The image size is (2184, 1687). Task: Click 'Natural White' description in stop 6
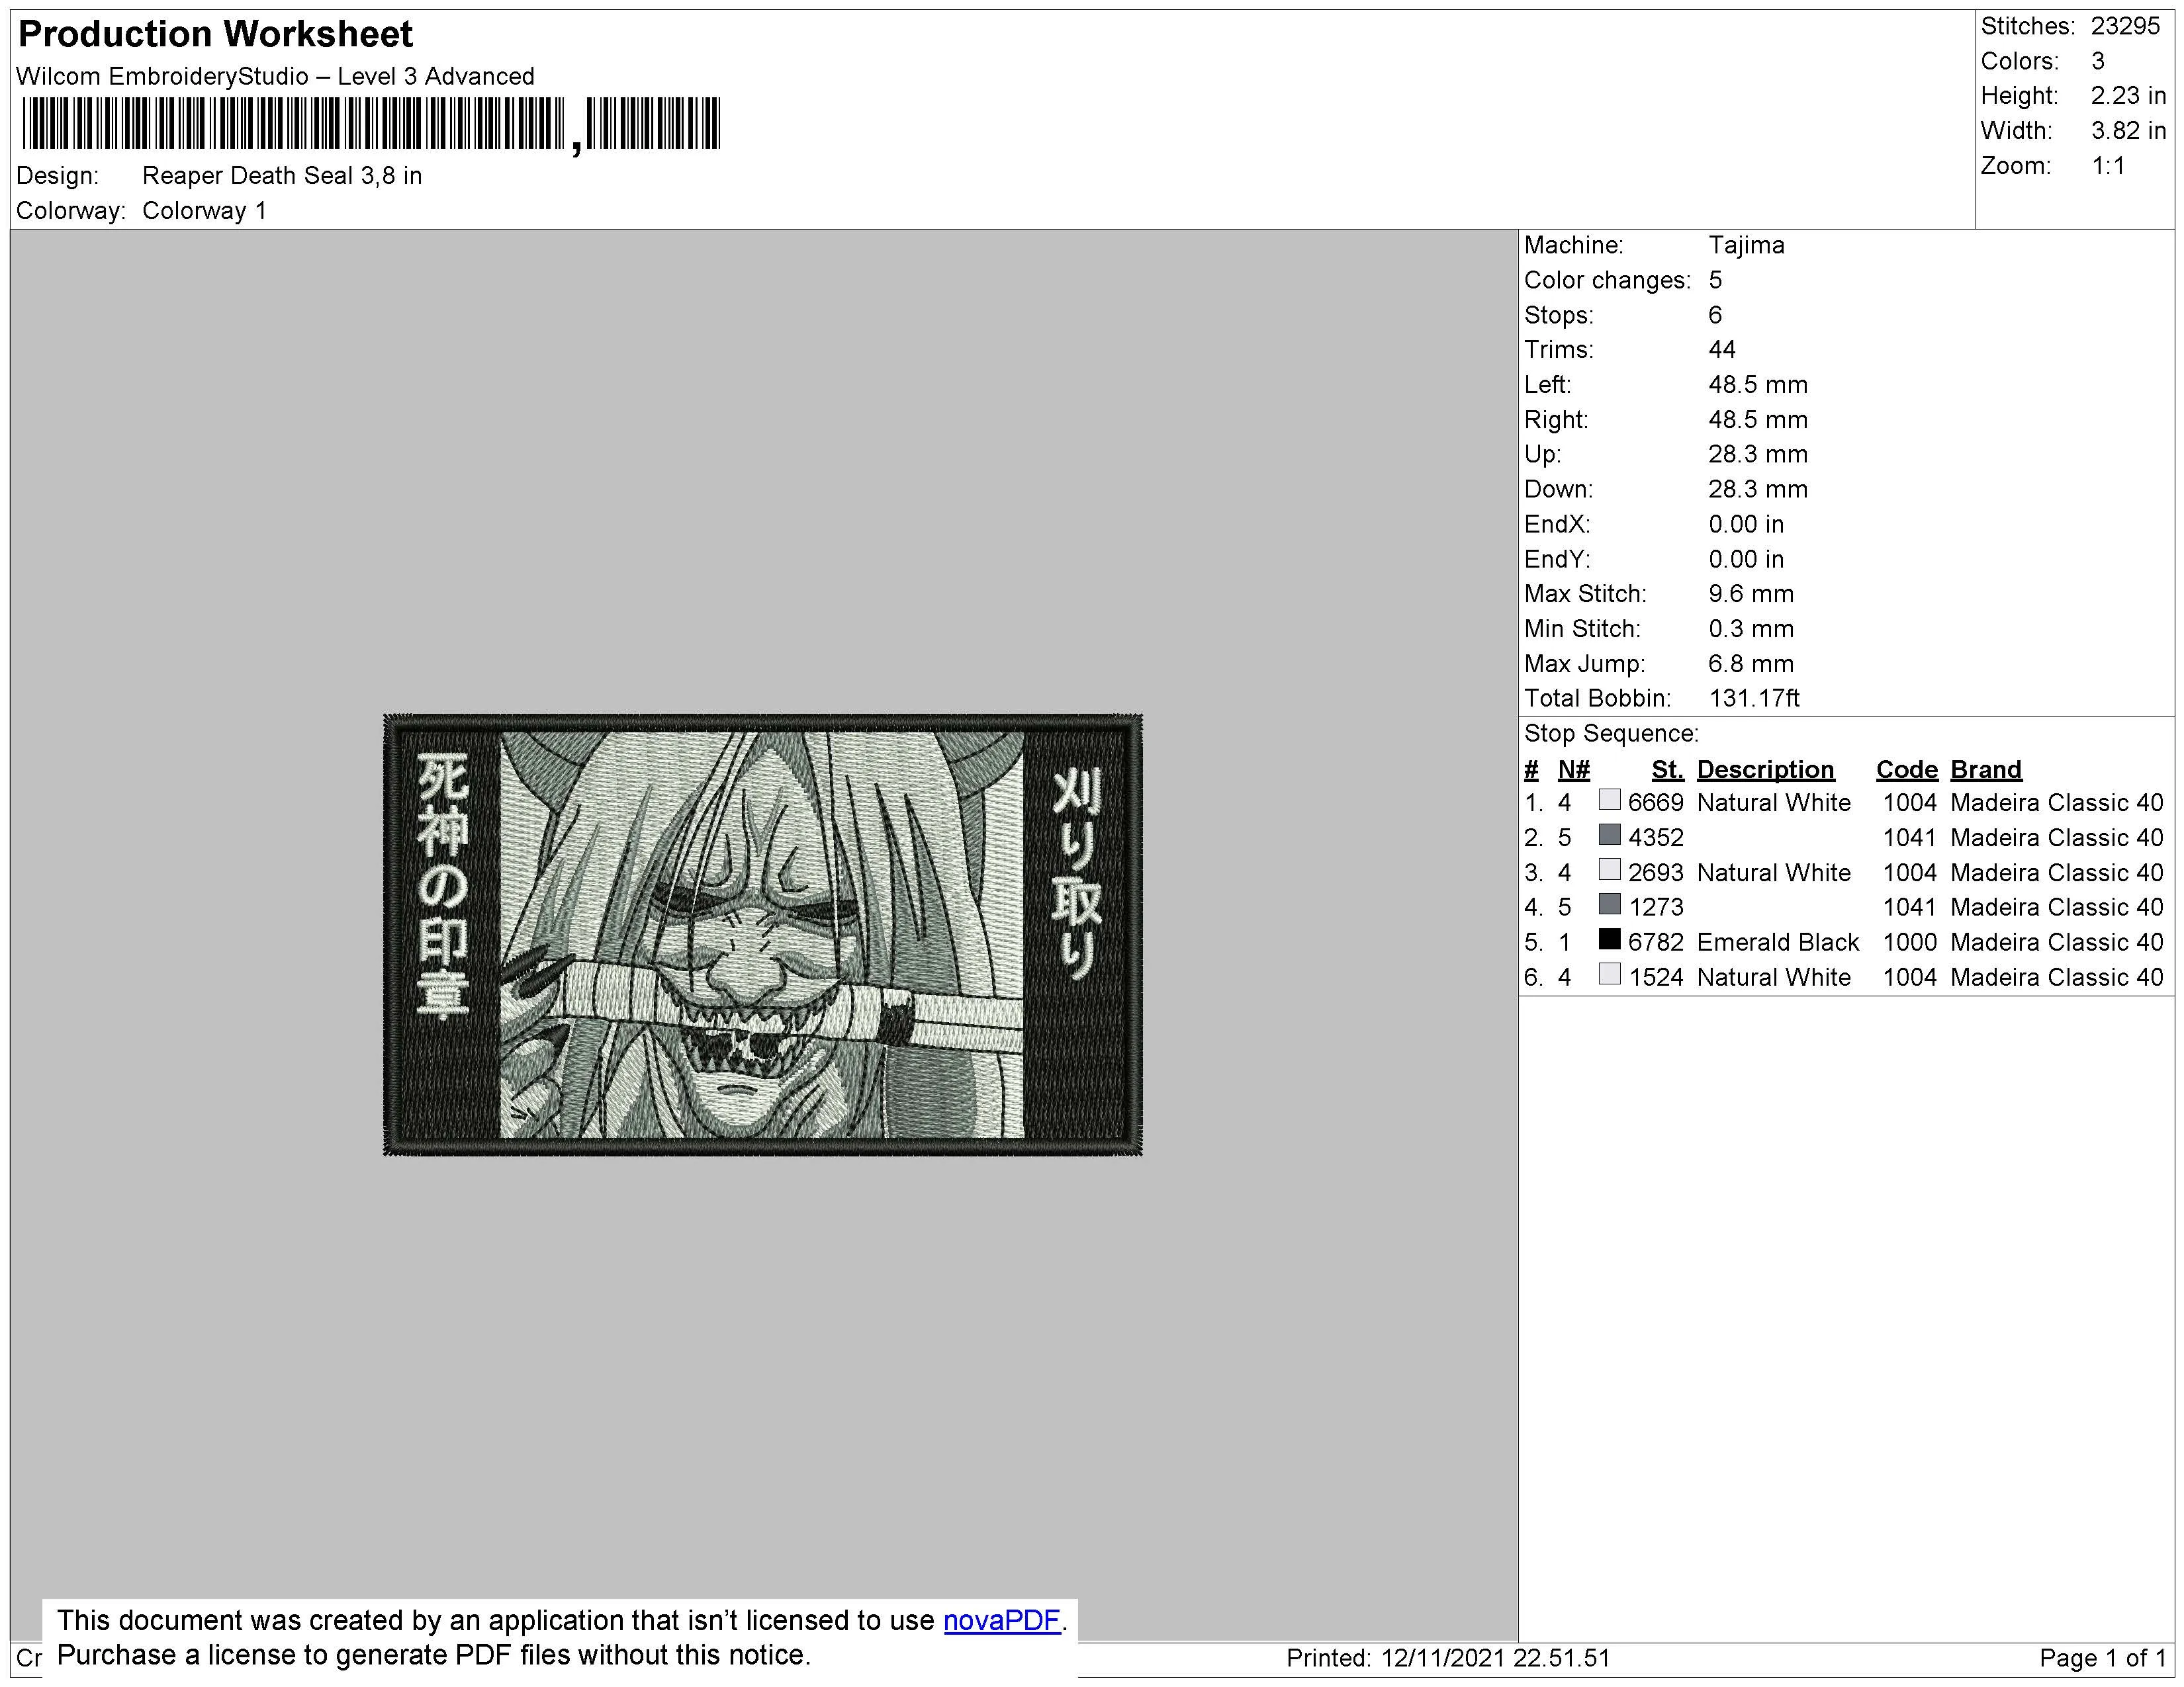(1774, 977)
